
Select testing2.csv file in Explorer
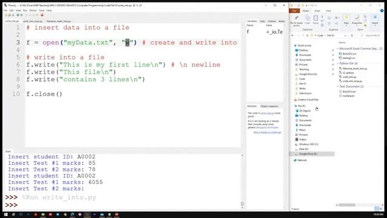(x=347, y=58)
